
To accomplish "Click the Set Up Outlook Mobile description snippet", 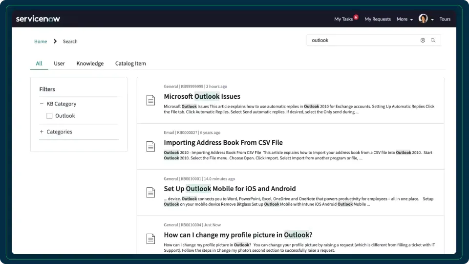I will tap(298, 201).
